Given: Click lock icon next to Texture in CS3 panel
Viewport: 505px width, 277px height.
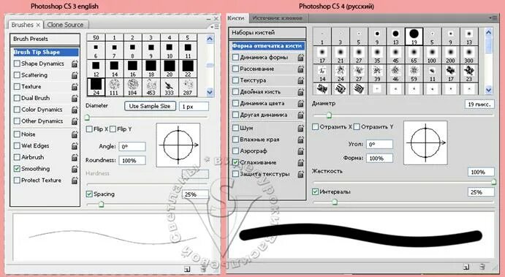Looking at the screenshot, I should pos(75,87).
